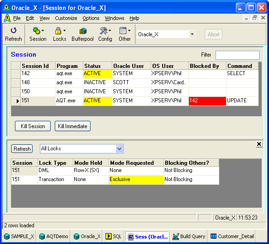Switch to the SQL tab
269x244 pixels.
click(114, 236)
